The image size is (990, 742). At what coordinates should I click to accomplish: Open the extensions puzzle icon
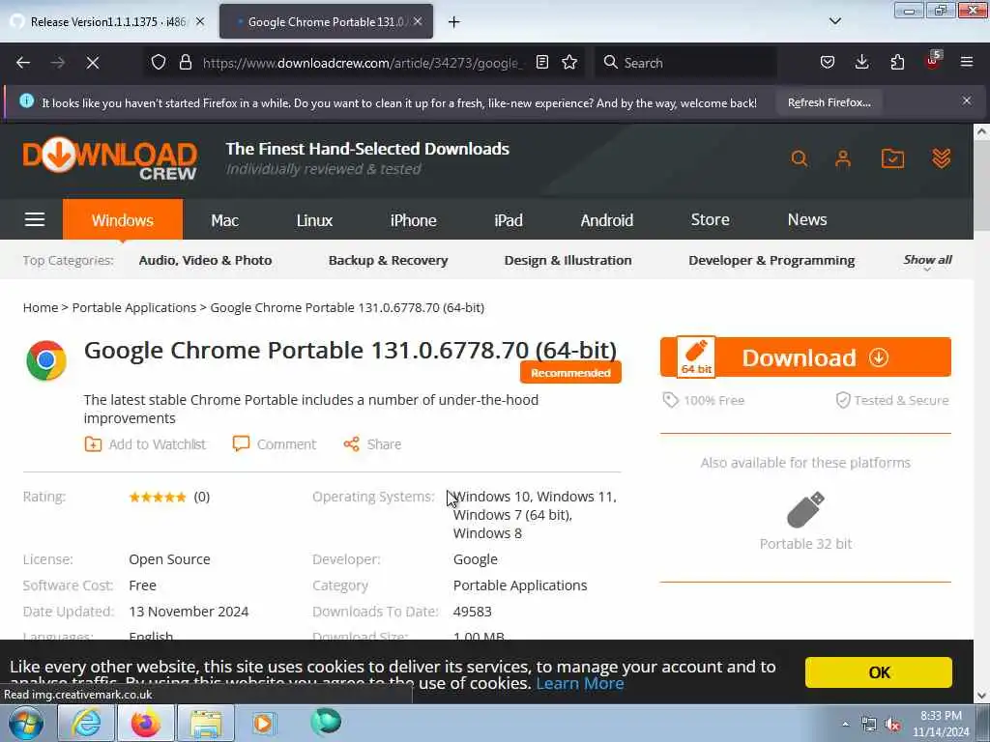coord(897,63)
